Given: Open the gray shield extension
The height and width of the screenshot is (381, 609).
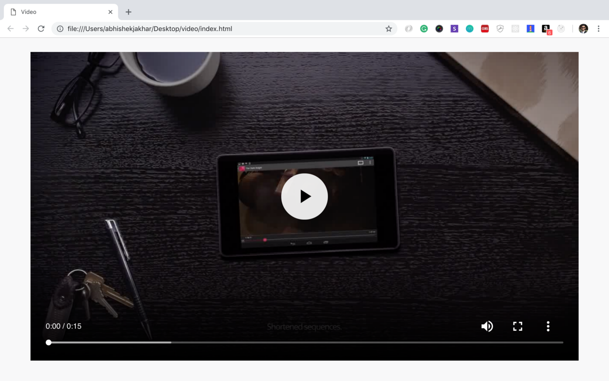Looking at the screenshot, I should (500, 29).
